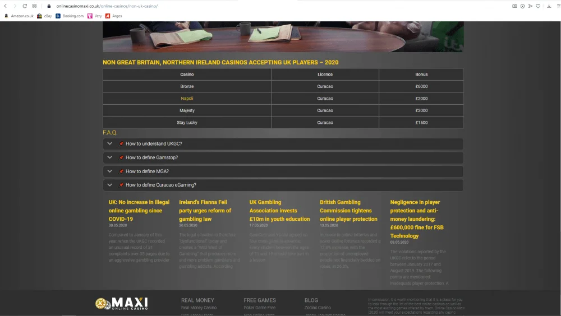Click the Bonus column header
This screenshot has height=316, width=561.
point(421,75)
